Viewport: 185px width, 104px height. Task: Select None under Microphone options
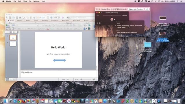click(x=119, y=24)
